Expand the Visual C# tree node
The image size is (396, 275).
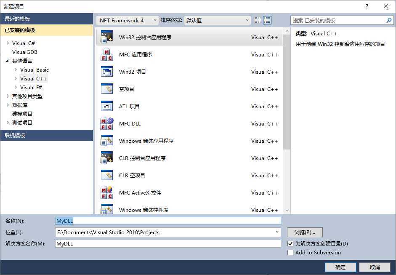pos(8,43)
